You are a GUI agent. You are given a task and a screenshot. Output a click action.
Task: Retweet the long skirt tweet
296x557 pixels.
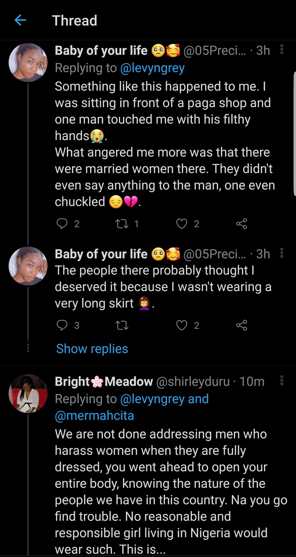[x=122, y=326]
